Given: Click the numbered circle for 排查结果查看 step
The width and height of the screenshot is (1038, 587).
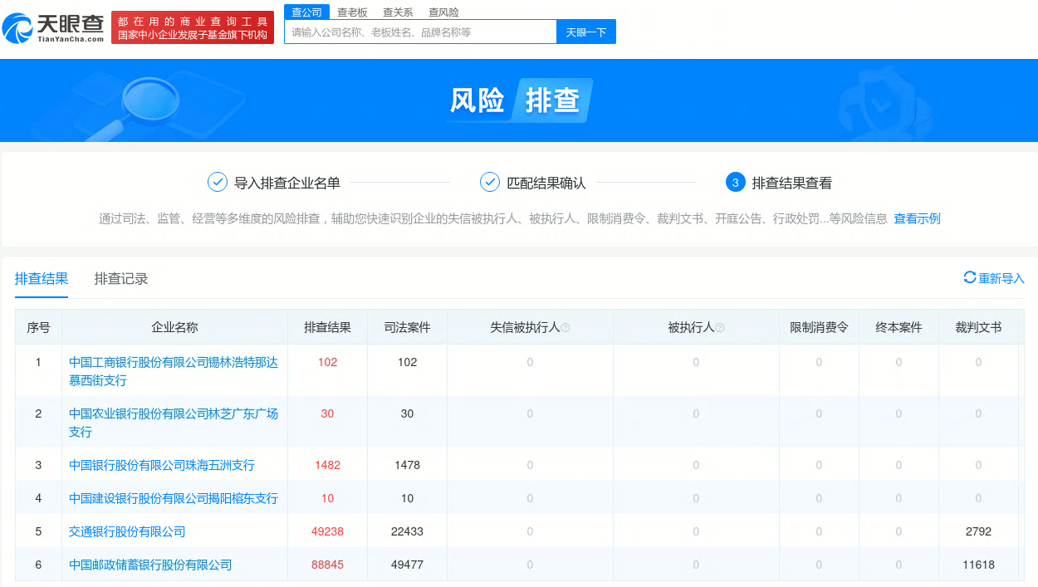Looking at the screenshot, I should coord(735,182).
